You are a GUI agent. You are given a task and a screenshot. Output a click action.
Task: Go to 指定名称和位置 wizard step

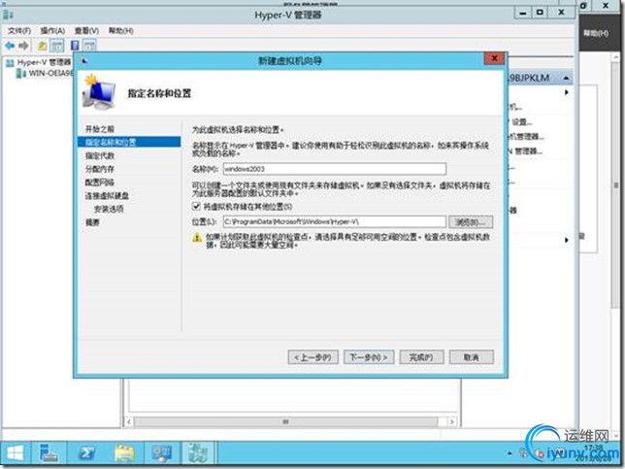pos(129,143)
